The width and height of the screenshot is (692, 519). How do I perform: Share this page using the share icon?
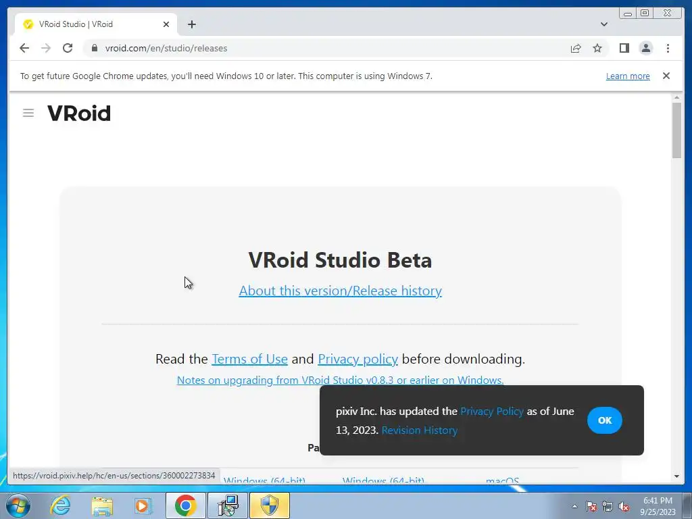[x=576, y=48]
